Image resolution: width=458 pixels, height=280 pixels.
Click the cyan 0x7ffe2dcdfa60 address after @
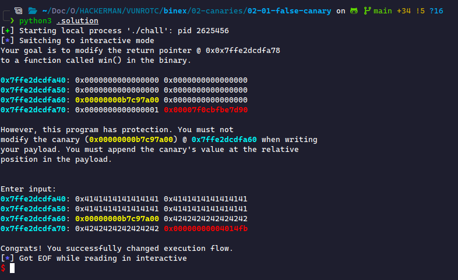[x=224, y=140]
